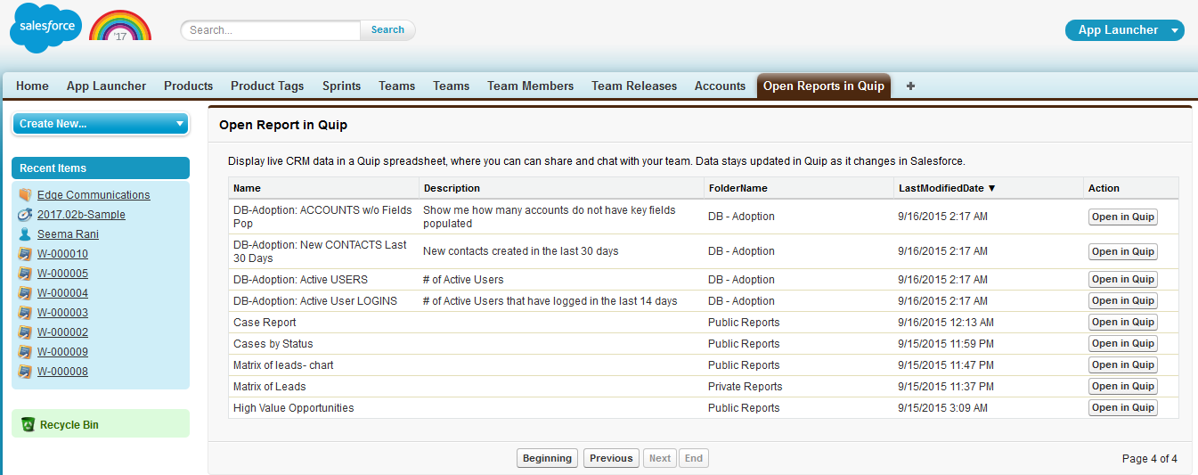
Task: Click the record icon beside W-000003
Action: pos(25,313)
